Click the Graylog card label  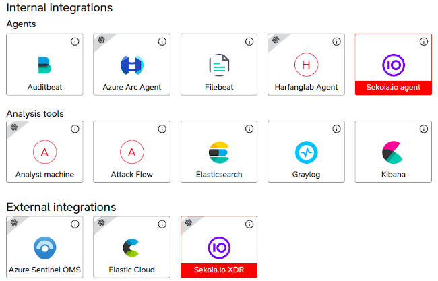point(306,175)
